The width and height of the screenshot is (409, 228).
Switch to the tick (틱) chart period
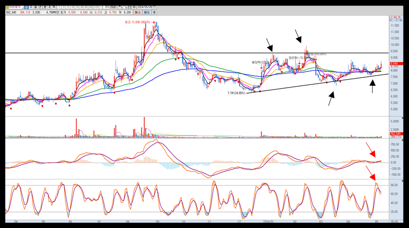click(54, 7)
